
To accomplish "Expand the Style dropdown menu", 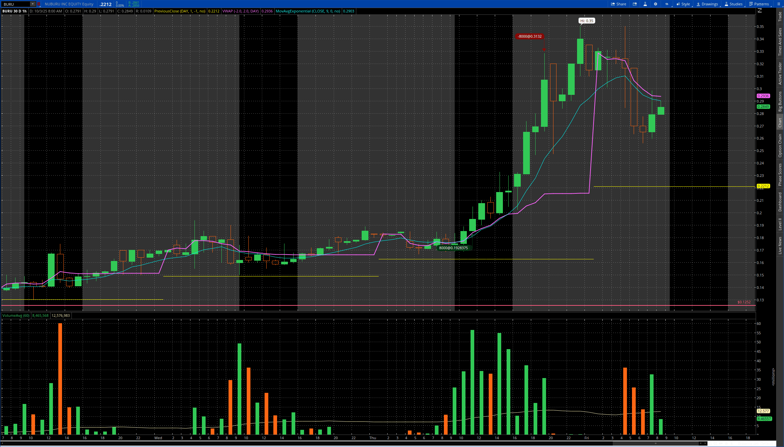I will 683,4.
